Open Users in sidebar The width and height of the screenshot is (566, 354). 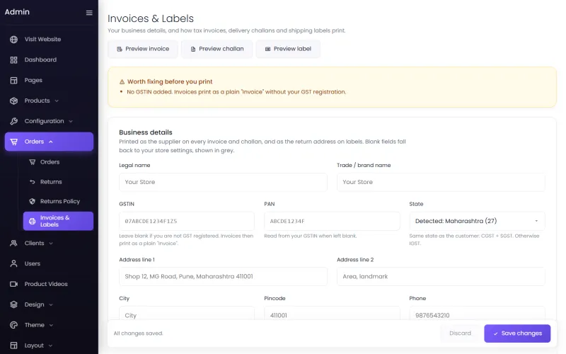tap(49, 263)
